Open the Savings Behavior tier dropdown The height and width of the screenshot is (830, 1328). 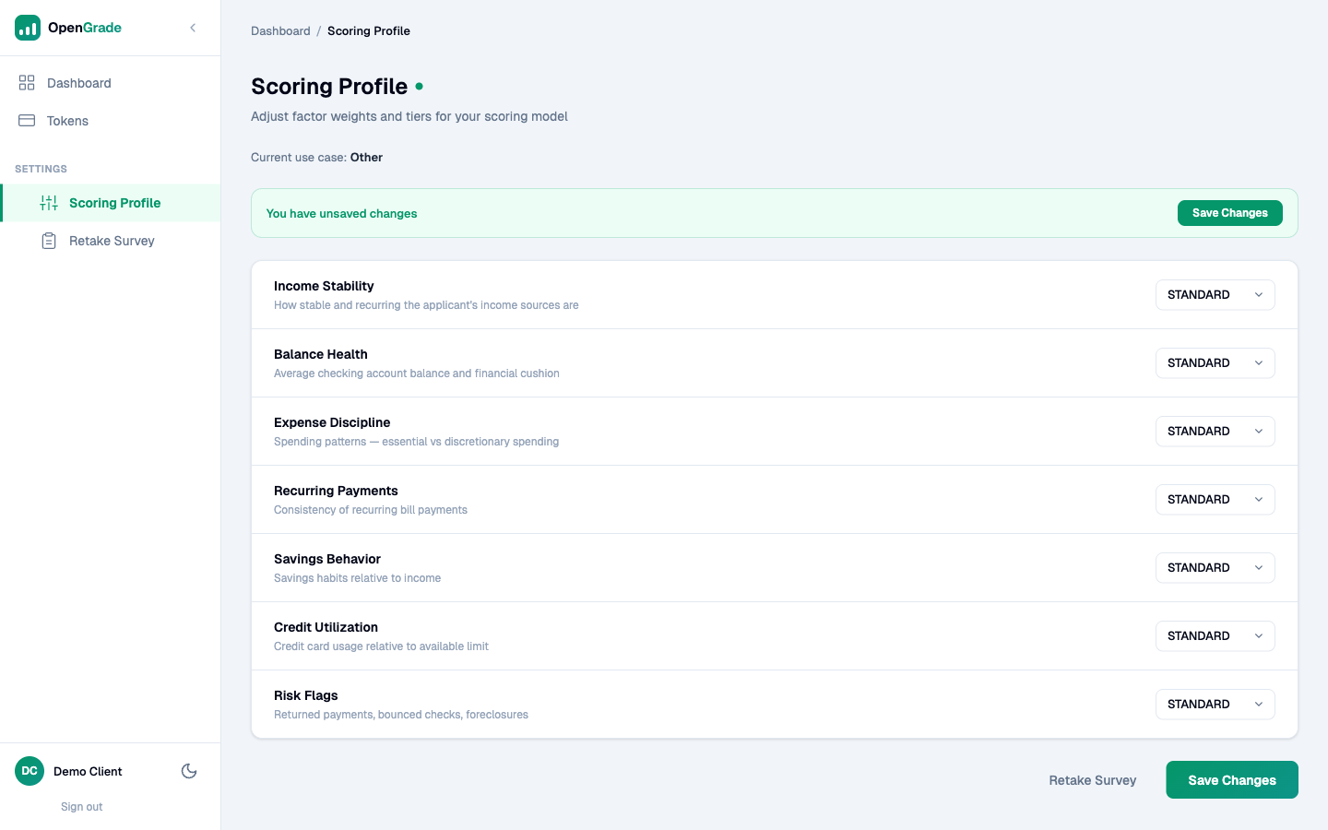click(x=1215, y=567)
